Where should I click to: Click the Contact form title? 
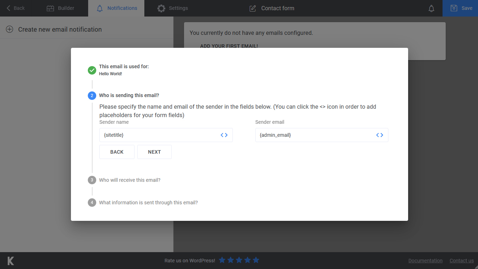tap(278, 8)
